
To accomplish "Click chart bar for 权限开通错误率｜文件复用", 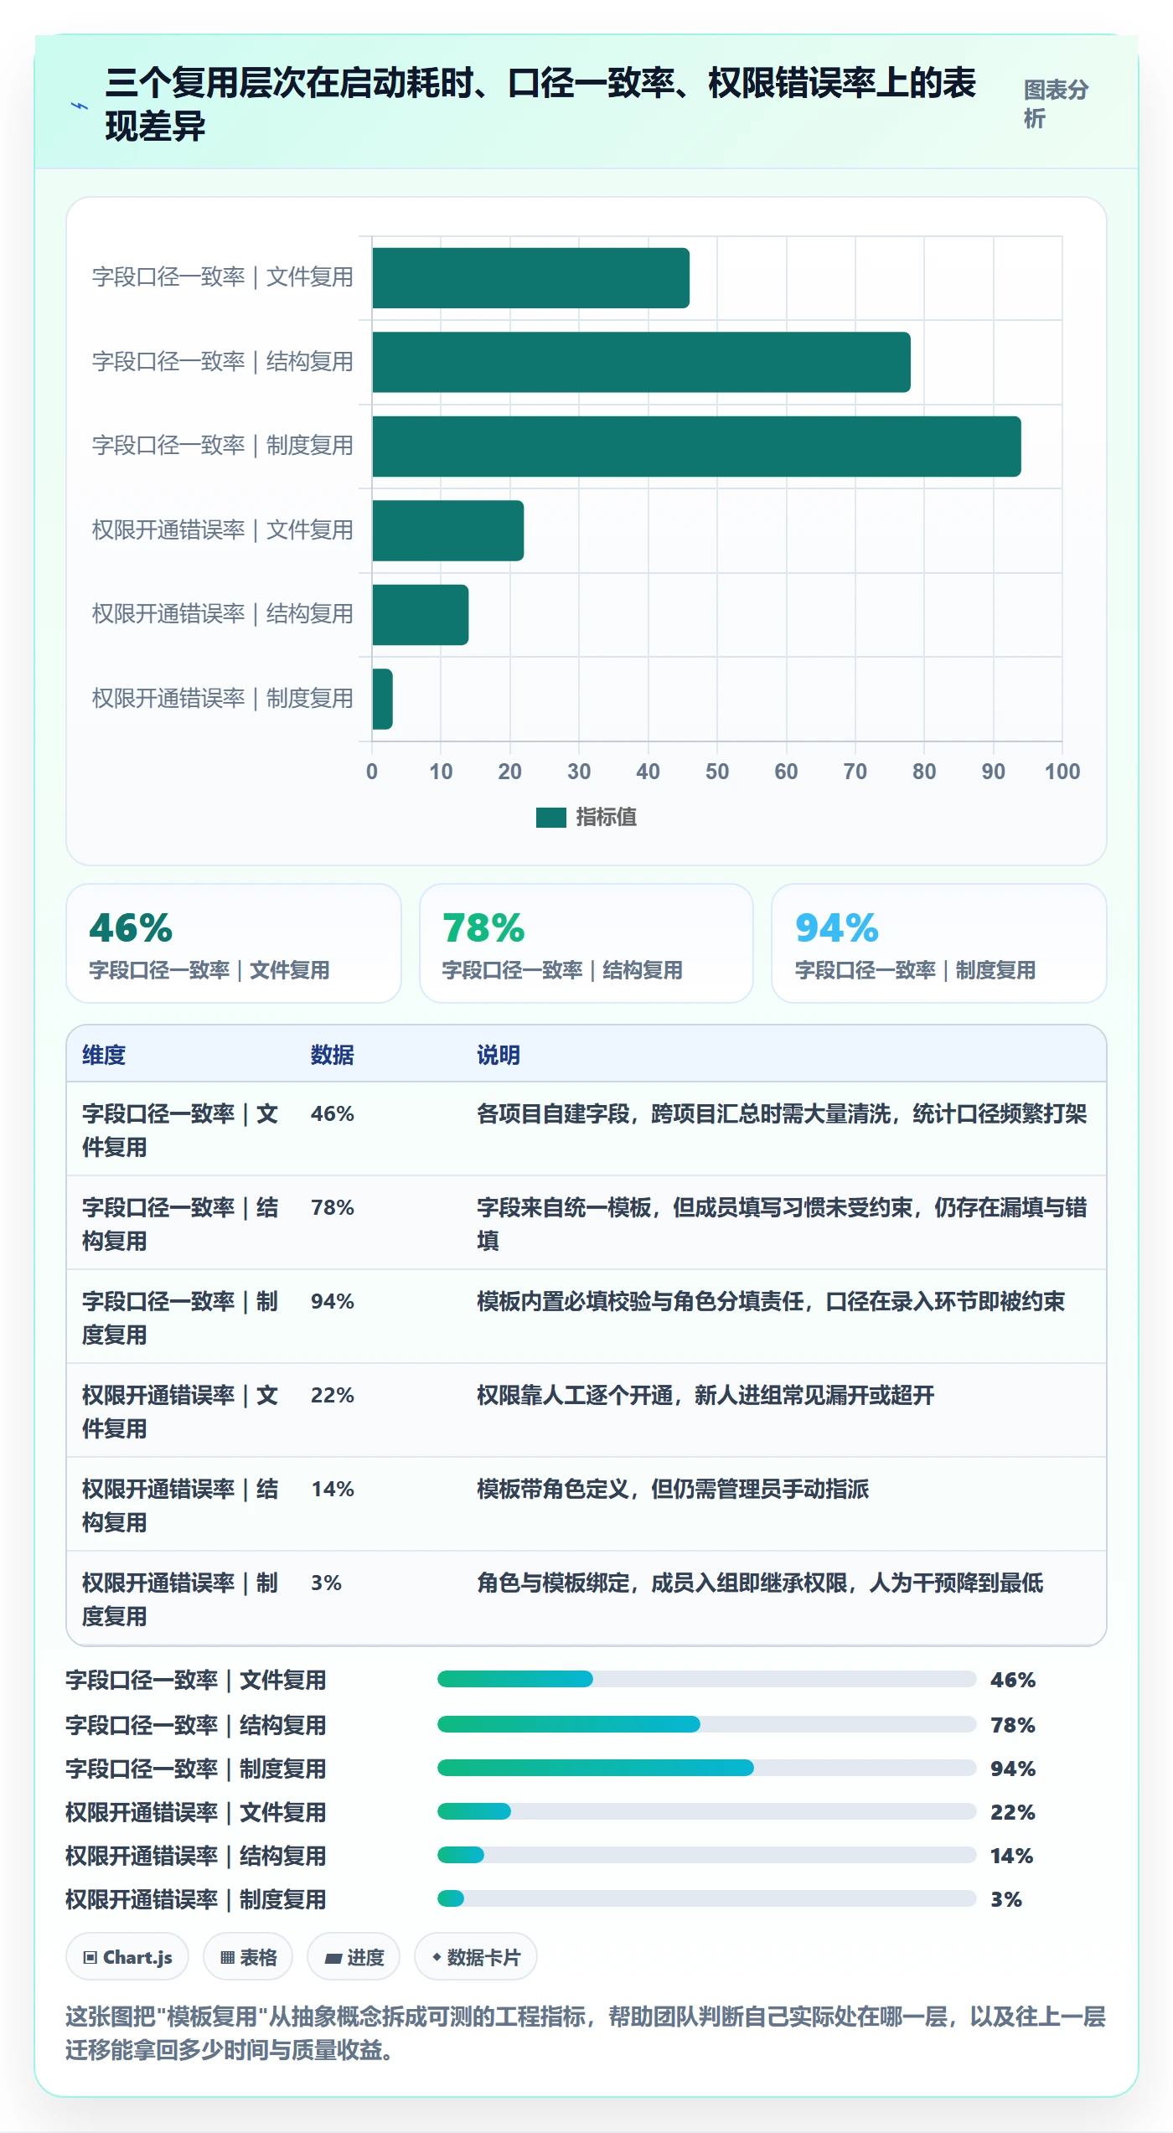I will point(448,530).
